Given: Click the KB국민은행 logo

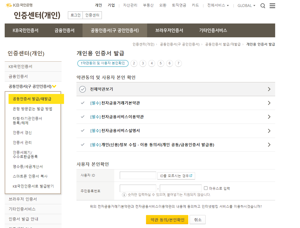Looking at the screenshot, I should pos(19,5).
